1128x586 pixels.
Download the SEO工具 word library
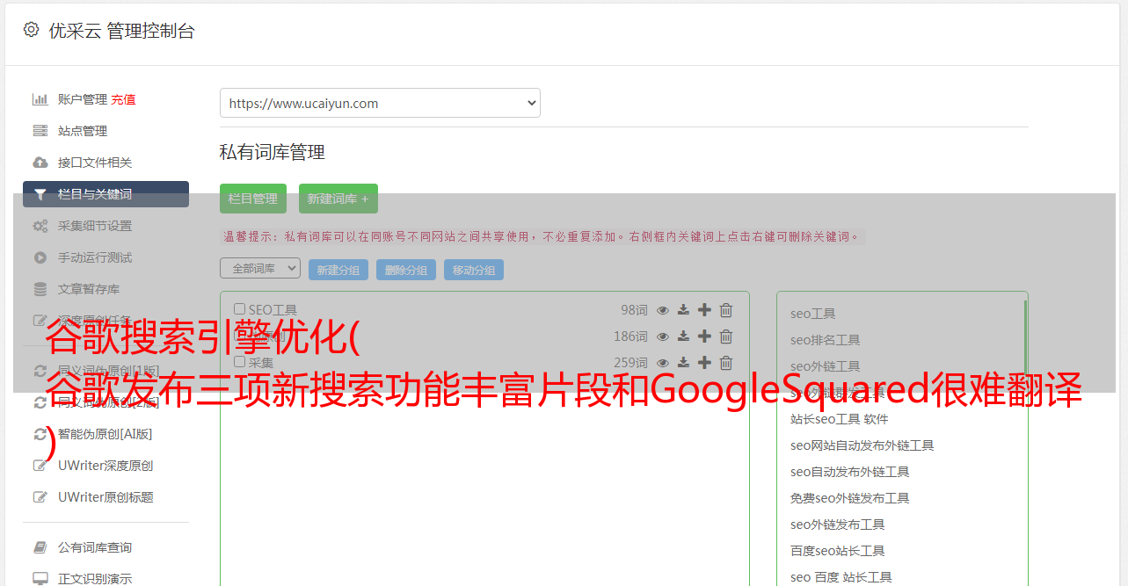(683, 309)
